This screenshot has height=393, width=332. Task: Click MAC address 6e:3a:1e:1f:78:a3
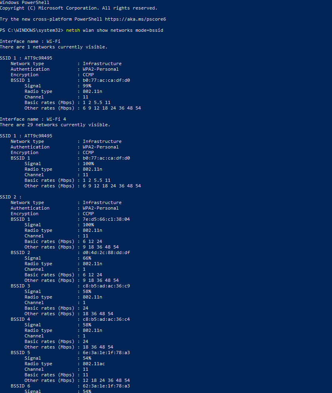pyautogui.click(x=106, y=353)
